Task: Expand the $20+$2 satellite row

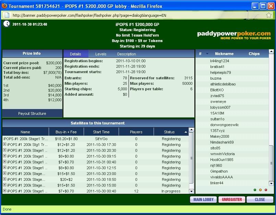Action: (5, 179)
